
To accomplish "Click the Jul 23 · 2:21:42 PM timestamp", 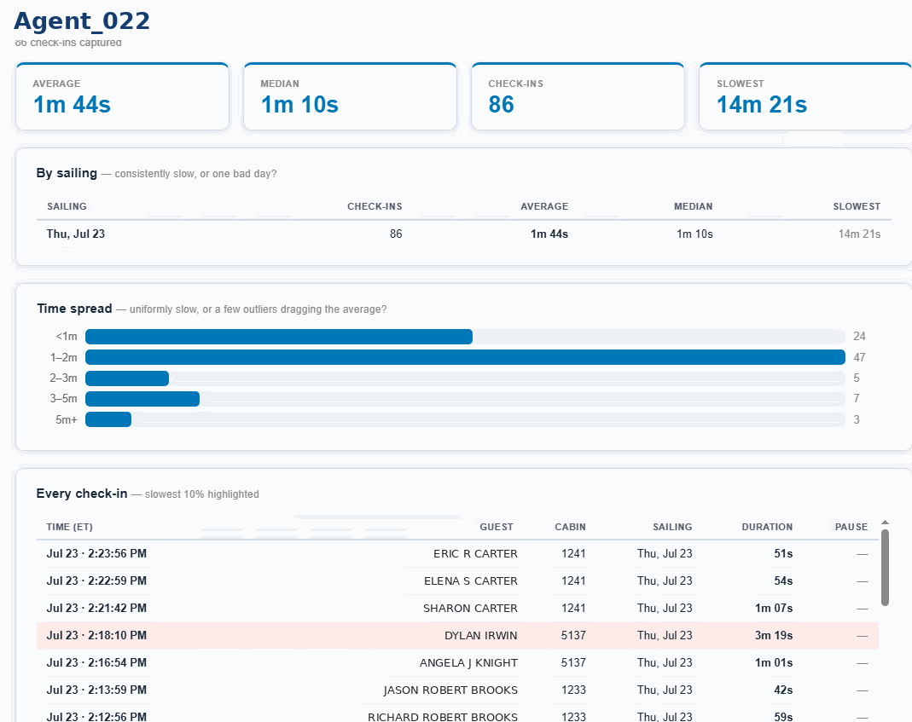I will [x=96, y=608].
